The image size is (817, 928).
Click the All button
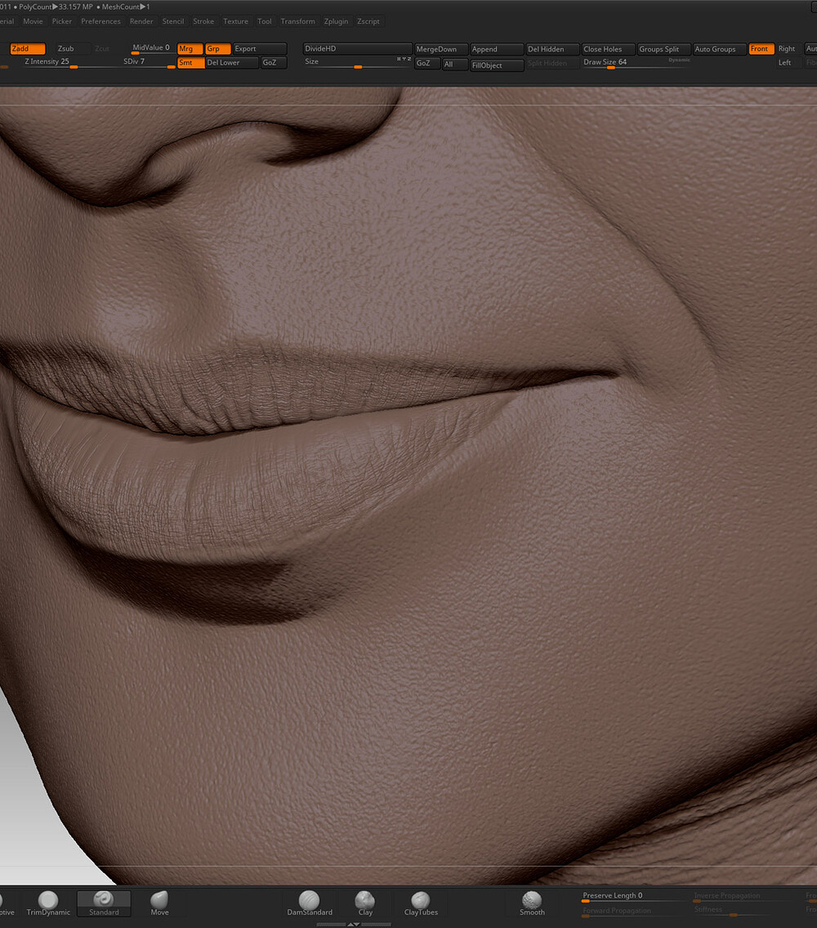(455, 65)
